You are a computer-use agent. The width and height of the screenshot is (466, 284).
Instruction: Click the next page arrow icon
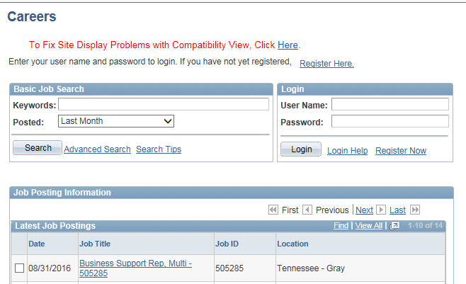381,210
